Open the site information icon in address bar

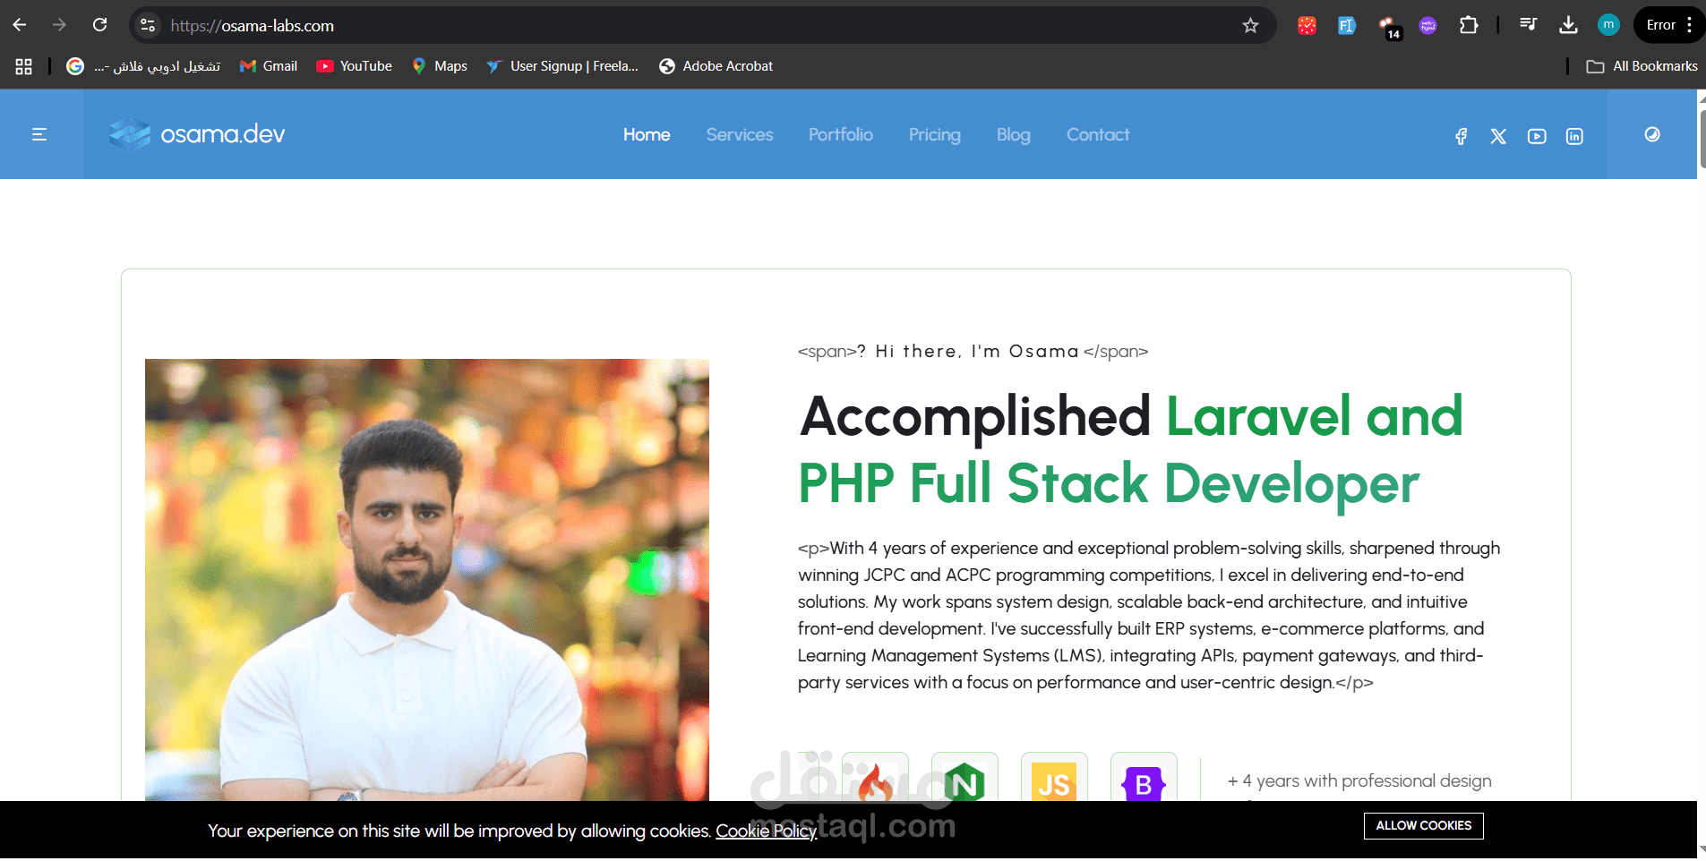click(x=149, y=25)
